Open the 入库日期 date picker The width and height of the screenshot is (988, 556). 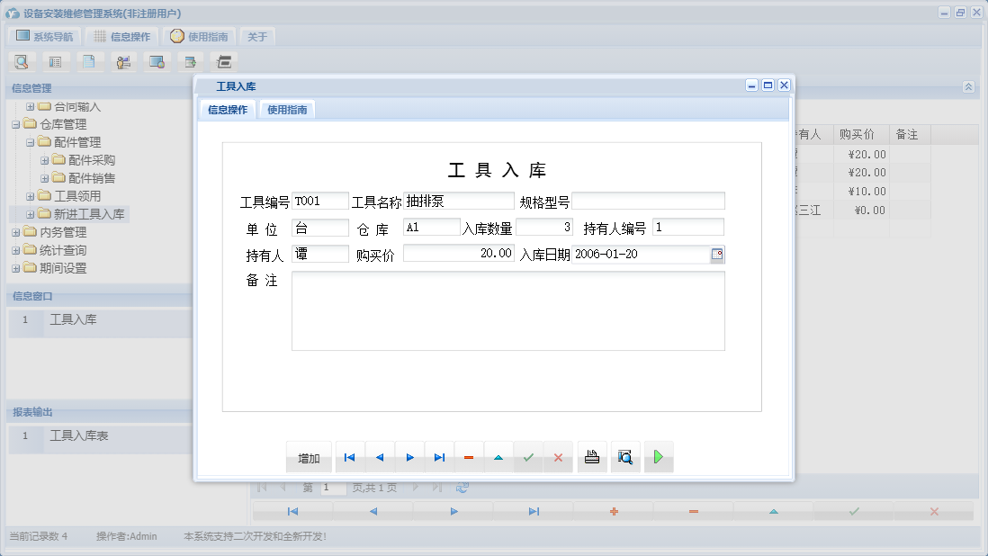click(x=716, y=255)
